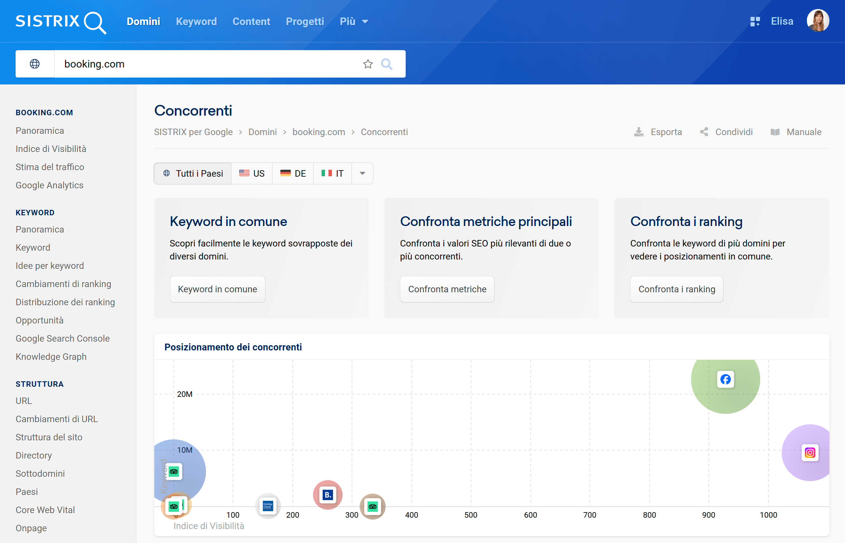Click the booking.com search icon
Image resolution: width=845 pixels, height=543 pixels.
coord(386,63)
